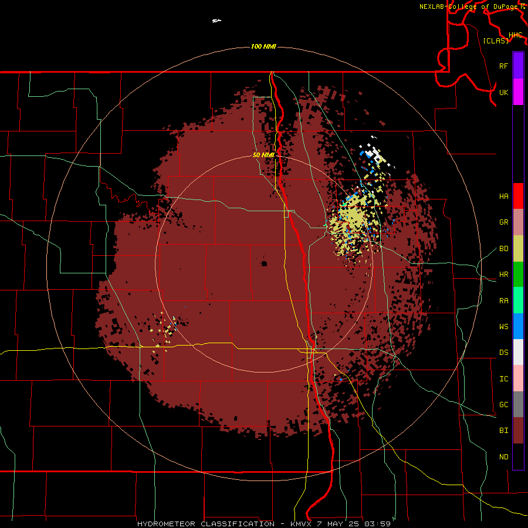This screenshot has height=528, width=528.
Task: Click the RA legend label
Action: 504,301
